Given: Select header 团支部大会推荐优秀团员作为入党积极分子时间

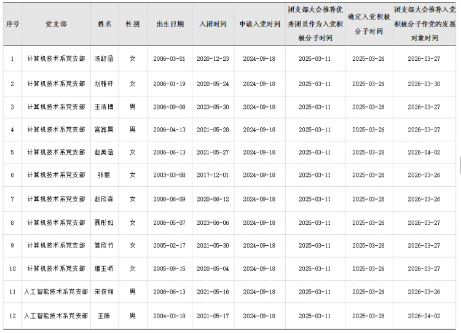Looking at the screenshot, I should click(x=315, y=24).
